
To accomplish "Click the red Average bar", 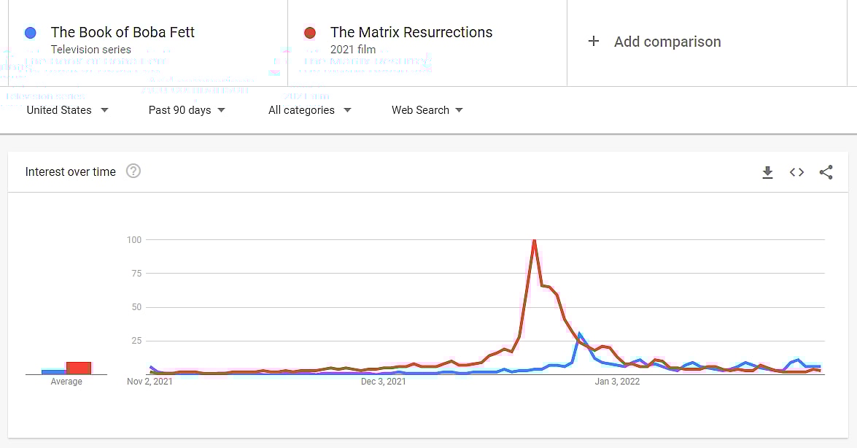I will (79, 368).
